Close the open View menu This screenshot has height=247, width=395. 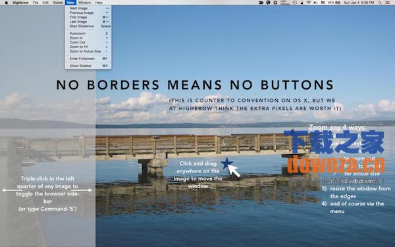tap(70, 3)
